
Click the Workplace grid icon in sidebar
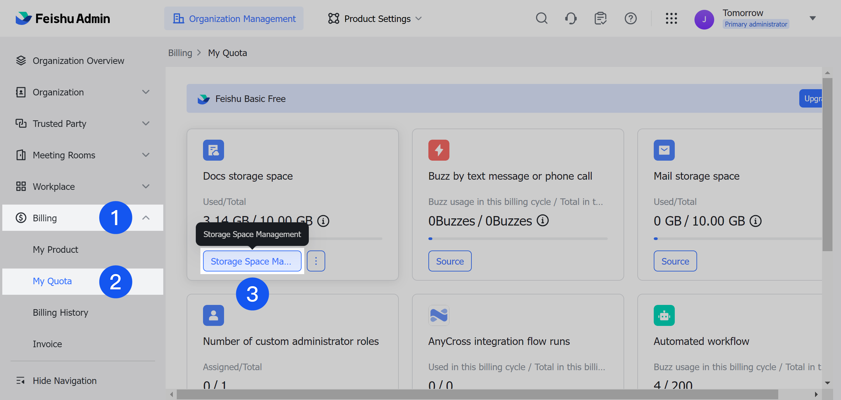click(21, 186)
